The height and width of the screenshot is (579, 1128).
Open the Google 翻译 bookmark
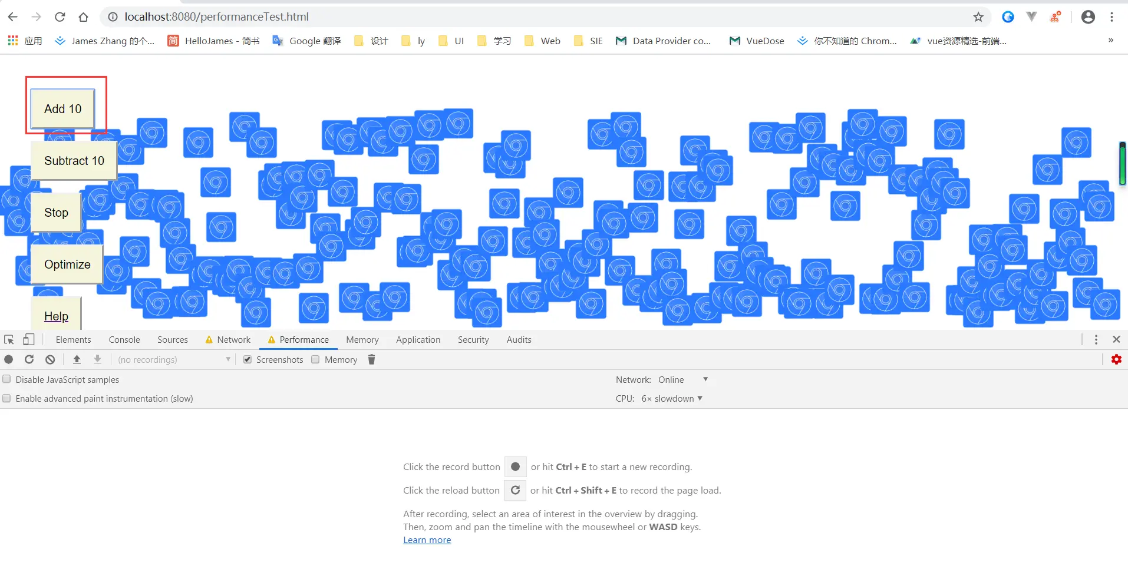click(306, 41)
